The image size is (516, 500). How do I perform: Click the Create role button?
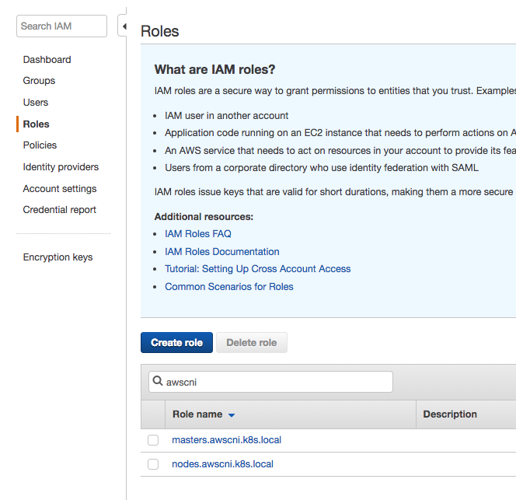pos(176,343)
